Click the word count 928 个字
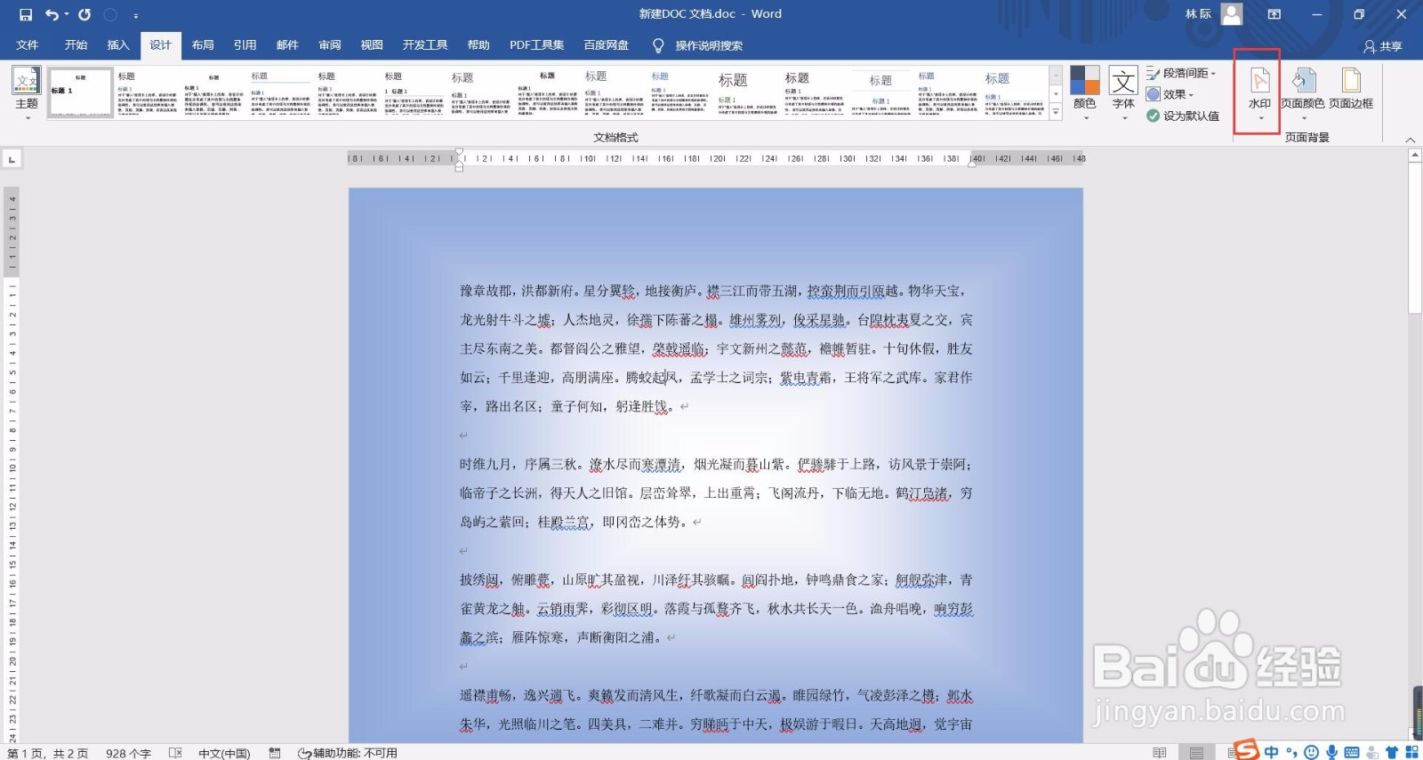Viewport: 1423px width, 760px height. pos(128,753)
